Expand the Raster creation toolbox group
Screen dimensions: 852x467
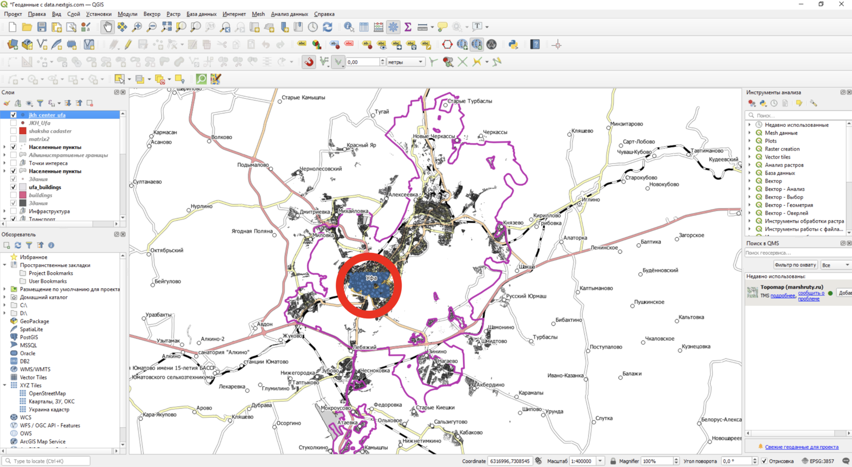(750, 149)
